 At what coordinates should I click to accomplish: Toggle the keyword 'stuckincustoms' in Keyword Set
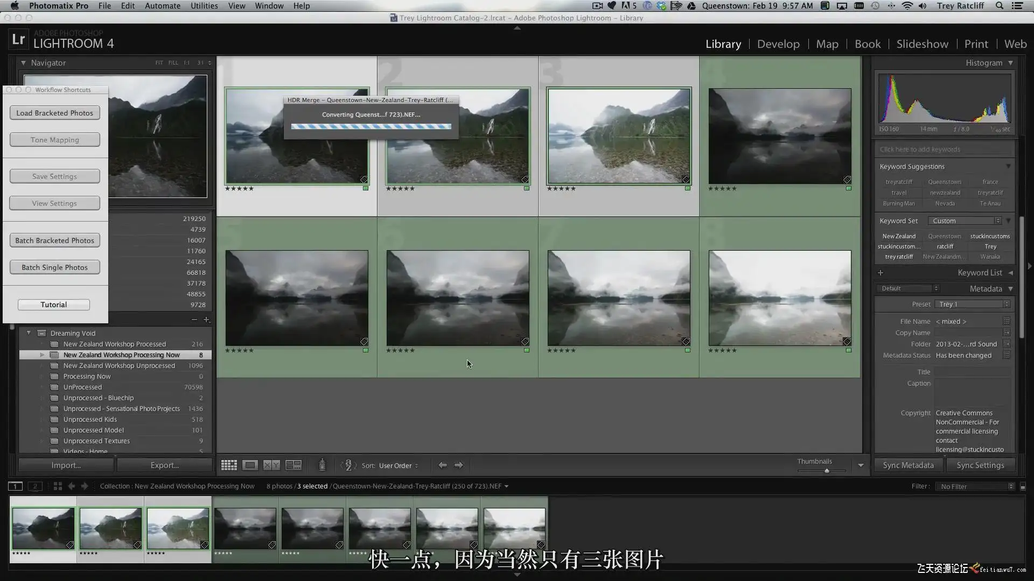point(990,236)
